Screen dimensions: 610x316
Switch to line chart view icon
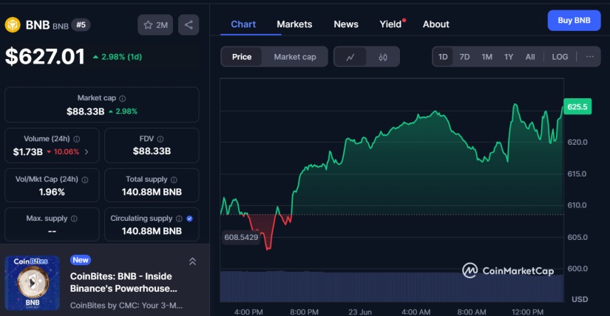click(x=350, y=57)
